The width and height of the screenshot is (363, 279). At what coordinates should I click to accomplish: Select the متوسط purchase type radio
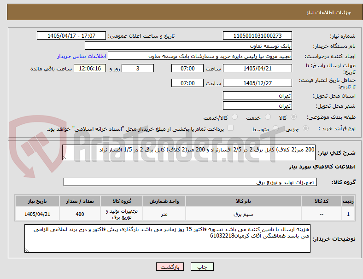[275, 128]
